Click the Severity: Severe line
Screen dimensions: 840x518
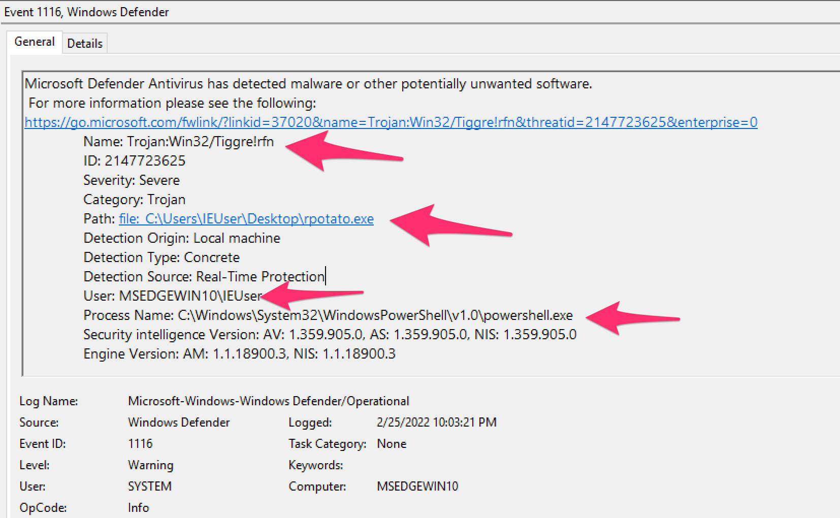[131, 180]
